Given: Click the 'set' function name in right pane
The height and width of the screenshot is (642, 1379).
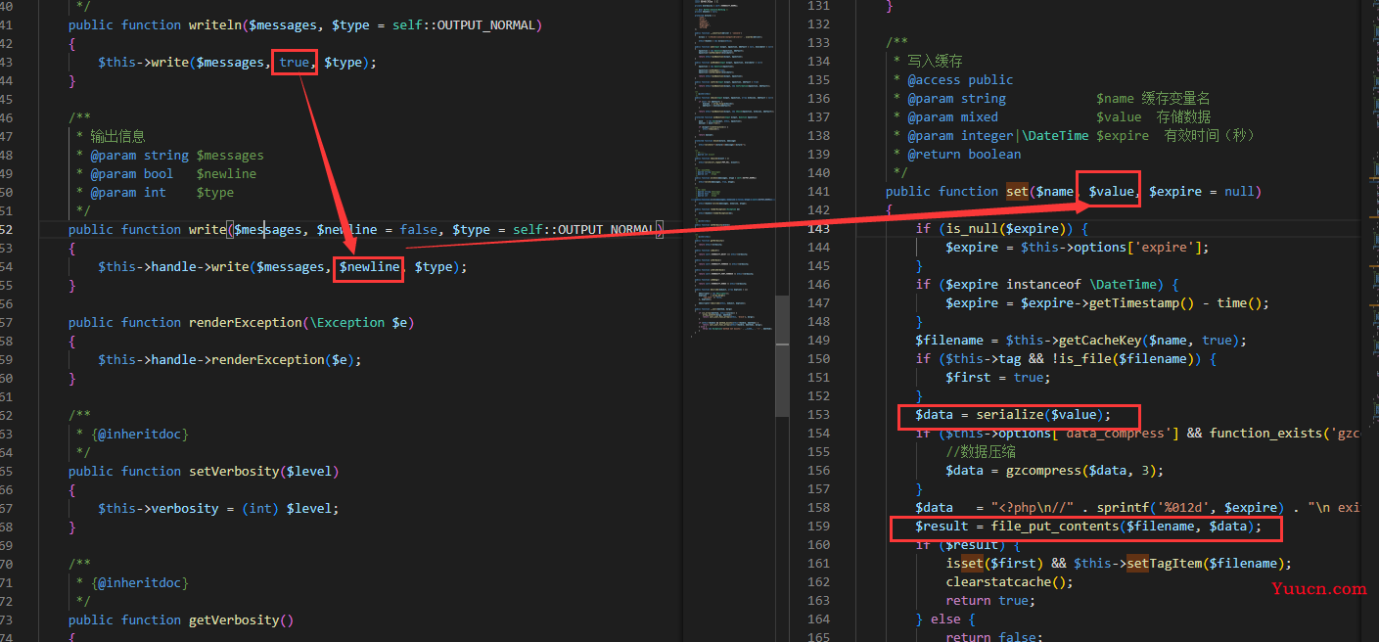Looking at the screenshot, I should click(1017, 192).
